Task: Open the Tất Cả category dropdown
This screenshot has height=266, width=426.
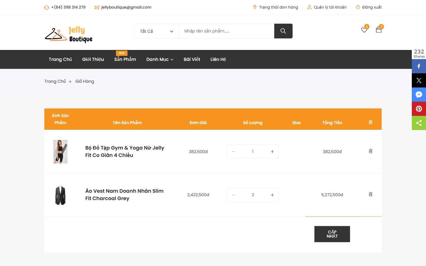Action: [x=156, y=31]
